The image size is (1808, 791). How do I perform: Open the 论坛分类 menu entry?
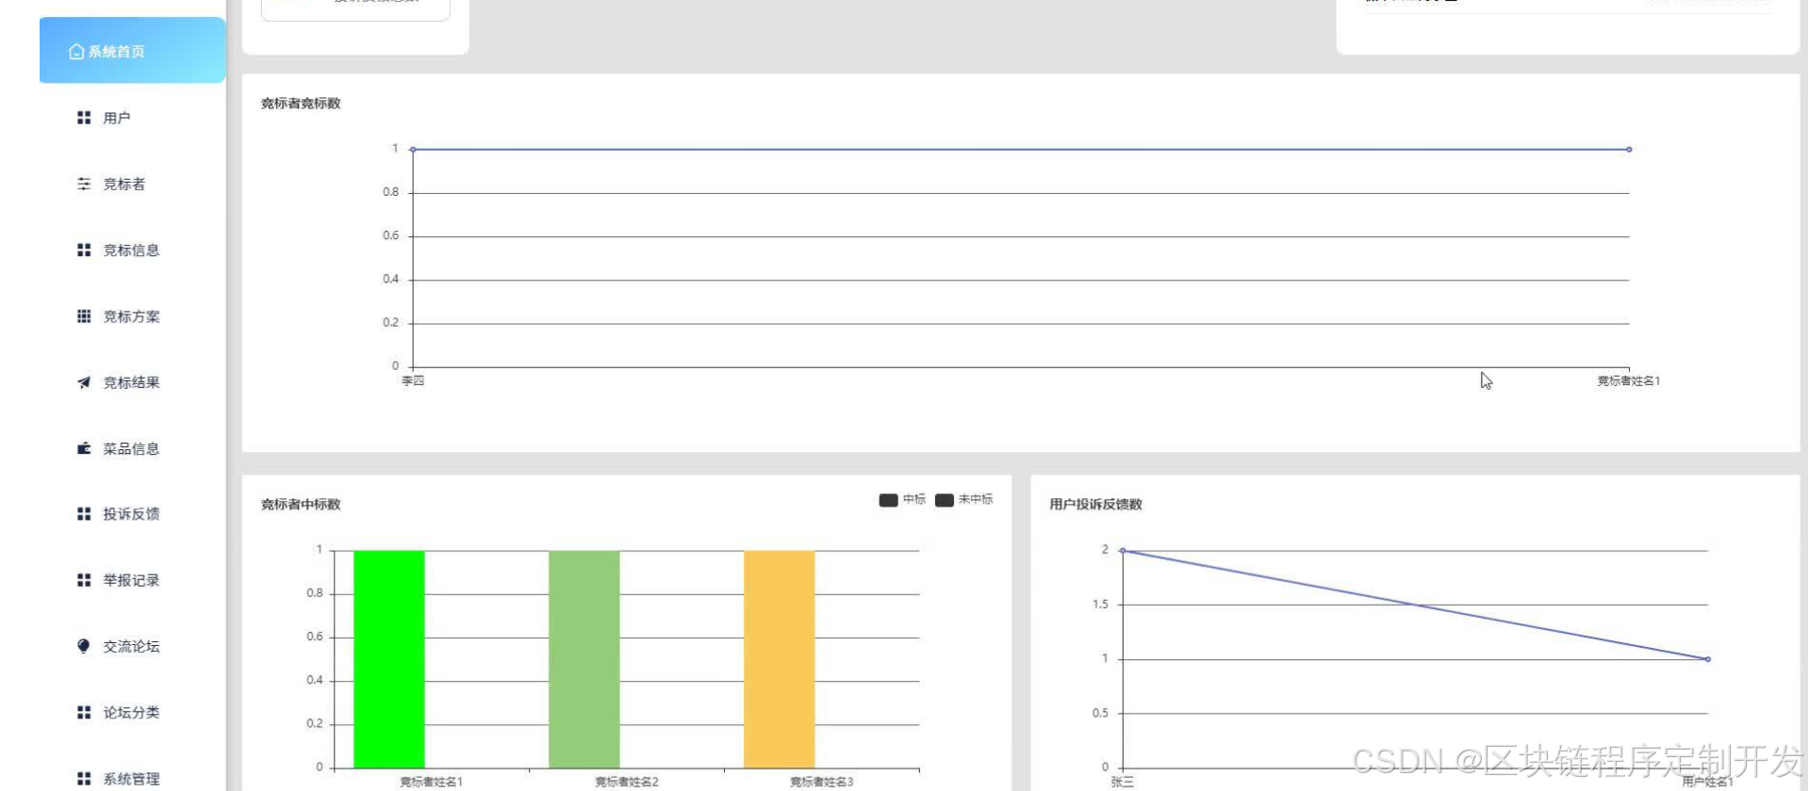coord(132,712)
